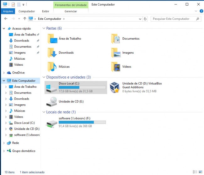This screenshot has width=204, height=175.
Task: Open Imagens under Acesso rápido
Action: point(20,52)
